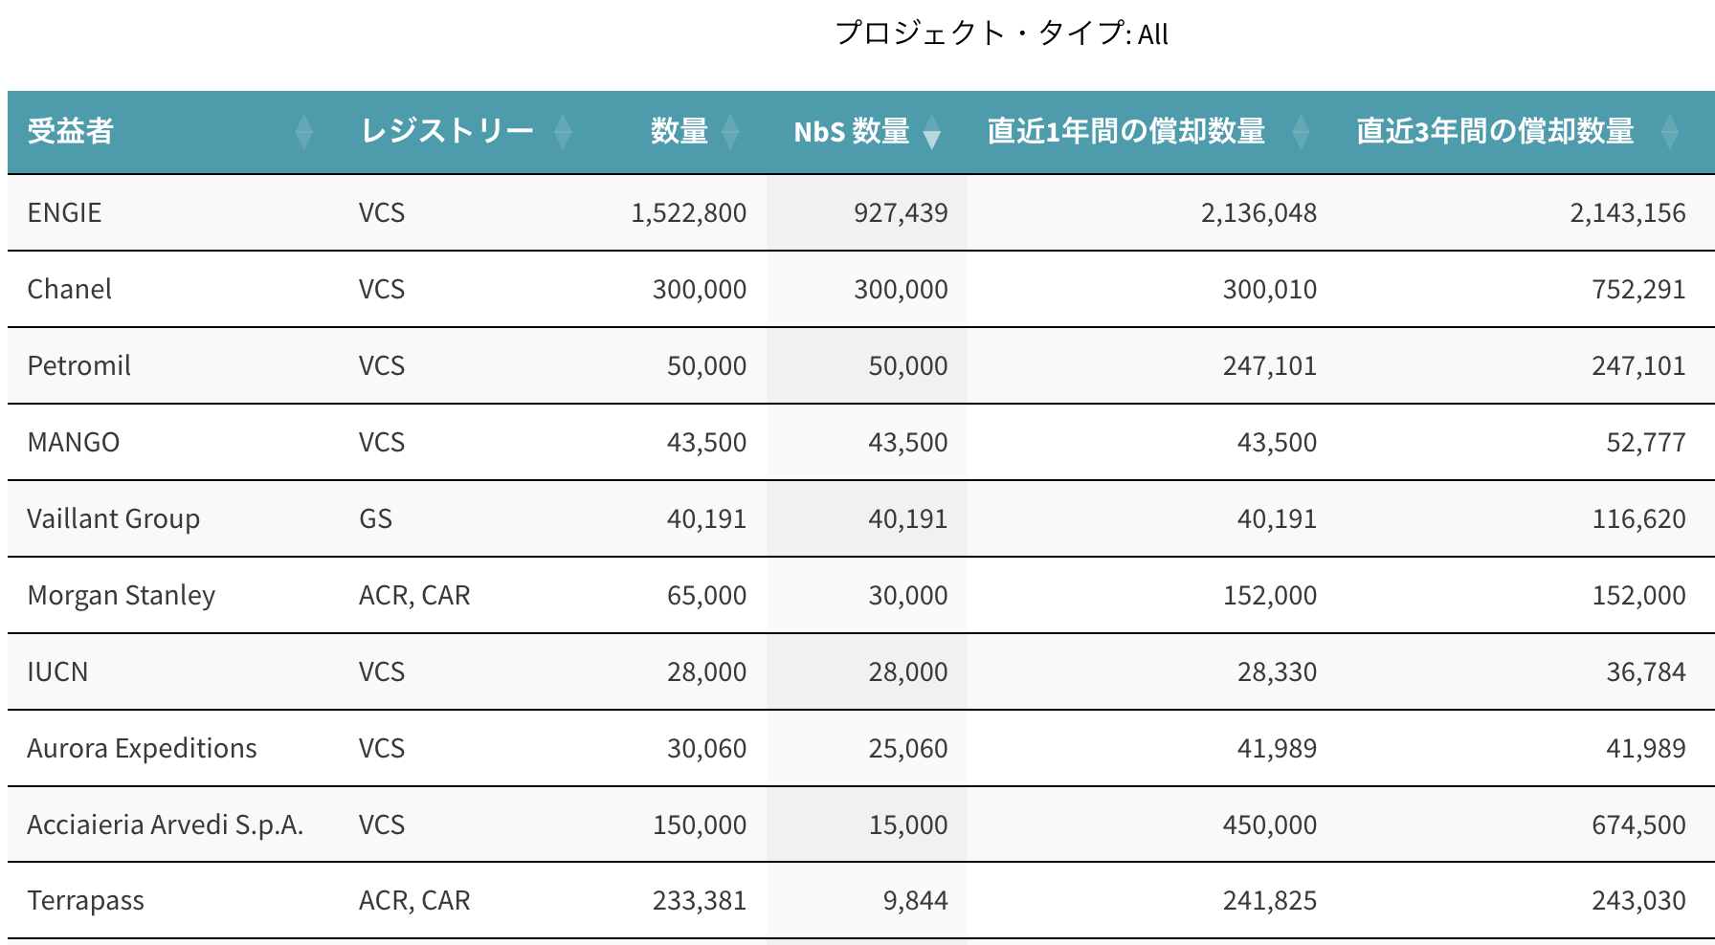Click sort arrows beside レジストリー header

(x=563, y=132)
